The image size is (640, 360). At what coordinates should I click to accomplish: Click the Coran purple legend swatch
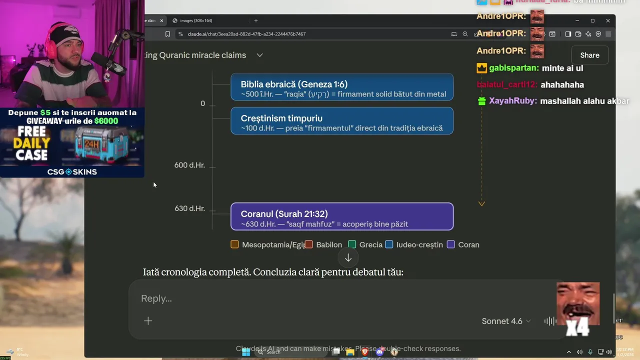click(451, 244)
